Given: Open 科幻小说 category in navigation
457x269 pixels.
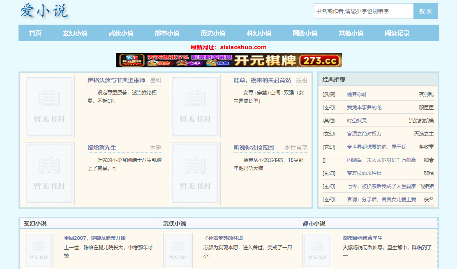Looking at the screenshot, I should point(259,33).
